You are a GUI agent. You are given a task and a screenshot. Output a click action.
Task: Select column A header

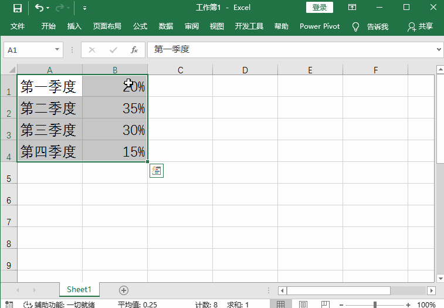pyautogui.click(x=50, y=70)
